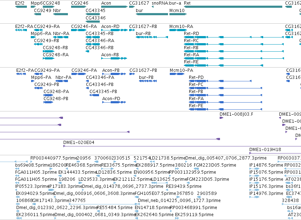Open the E2f2-PA protein label
The image size is (301, 220).
point(25,70)
